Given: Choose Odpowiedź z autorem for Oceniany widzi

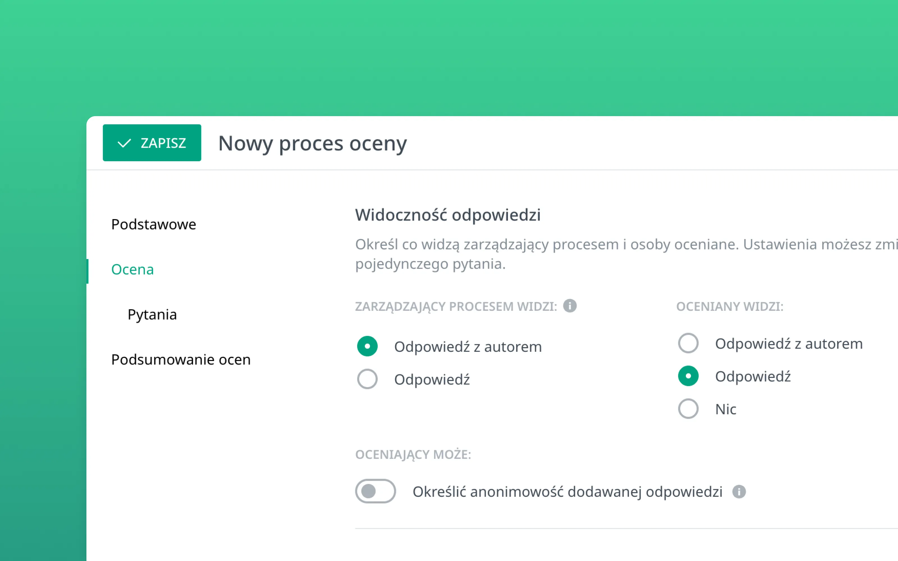Looking at the screenshot, I should click(688, 343).
